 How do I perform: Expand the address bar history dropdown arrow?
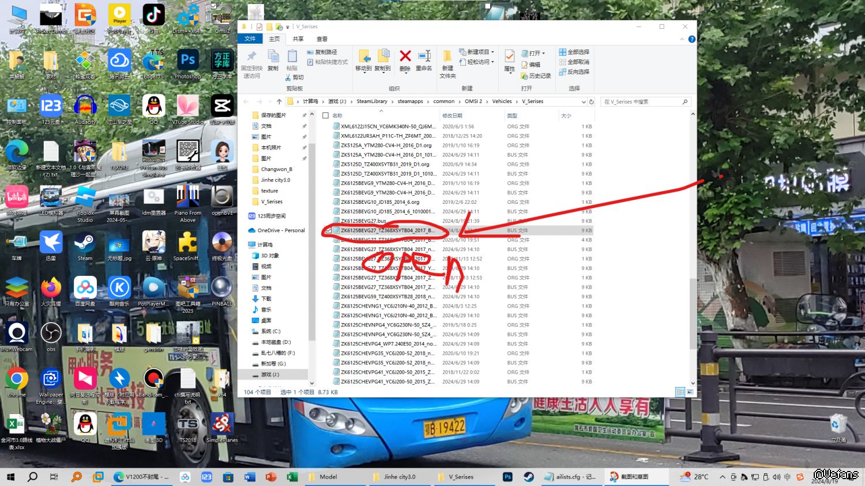pyautogui.click(x=583, y=102)
